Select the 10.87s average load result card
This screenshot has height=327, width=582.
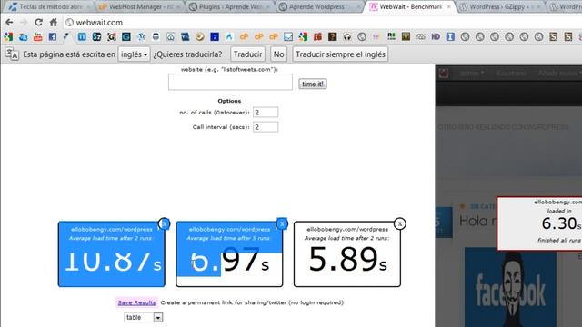tap(111, 254)
